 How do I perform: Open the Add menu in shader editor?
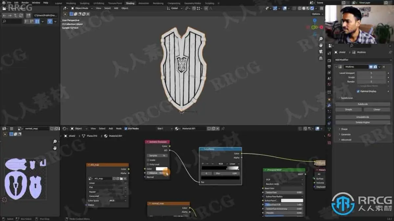pos(111,128)
